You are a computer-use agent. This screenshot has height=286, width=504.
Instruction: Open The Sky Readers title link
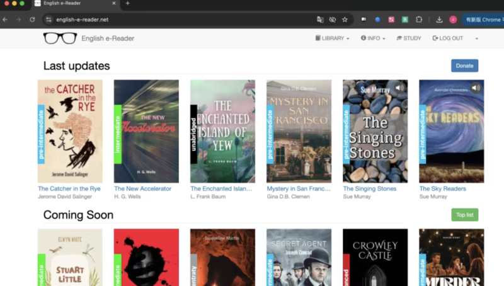click(x=443, y=188)
